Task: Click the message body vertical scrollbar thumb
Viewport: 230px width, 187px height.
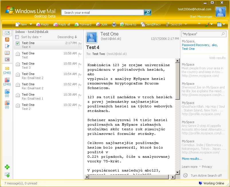Action: click(x=177, y=81)
